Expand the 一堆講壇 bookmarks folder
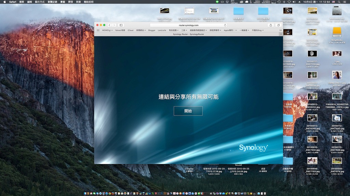The image size is (350, 196). (x=244, y=30)
